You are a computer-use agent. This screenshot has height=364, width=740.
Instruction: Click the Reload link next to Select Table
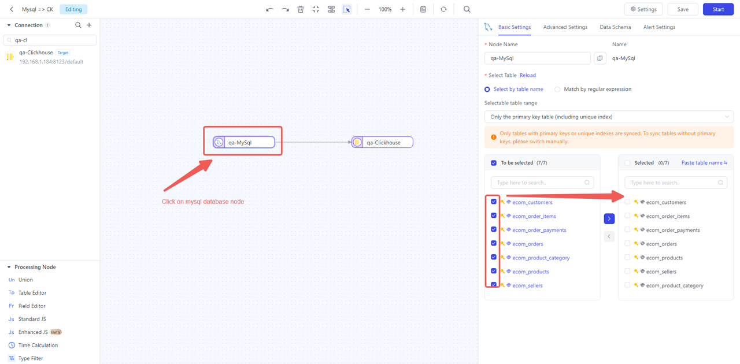coord(528,75)
